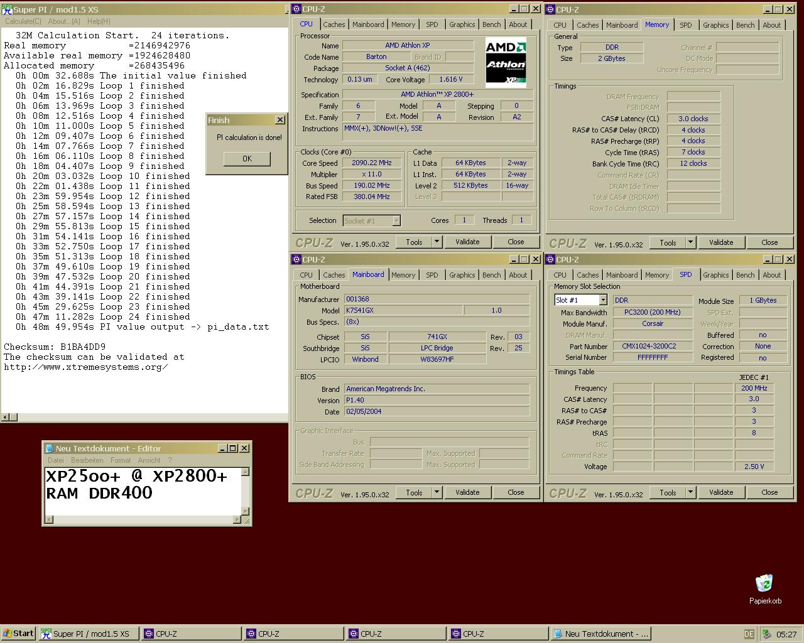Minimize the Neu Textdokument Editor window

(x=223, y=448)
